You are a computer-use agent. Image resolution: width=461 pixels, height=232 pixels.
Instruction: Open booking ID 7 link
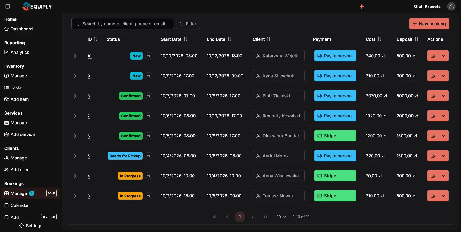pyautogui.click(x=89, y=116)
